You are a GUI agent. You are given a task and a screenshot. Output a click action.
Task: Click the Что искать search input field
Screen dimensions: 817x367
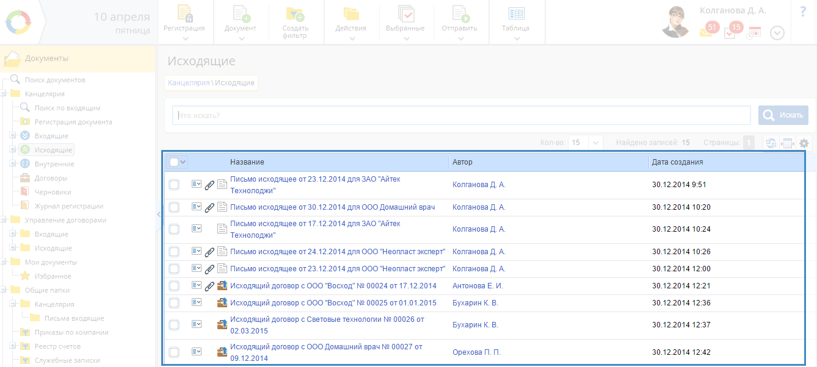click(x=461, y=115)
